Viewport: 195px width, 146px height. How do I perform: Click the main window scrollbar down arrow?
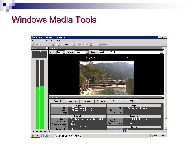[x=166, y=128]
